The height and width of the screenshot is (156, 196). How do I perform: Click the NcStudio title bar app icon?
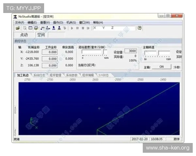tap(15, 17)
